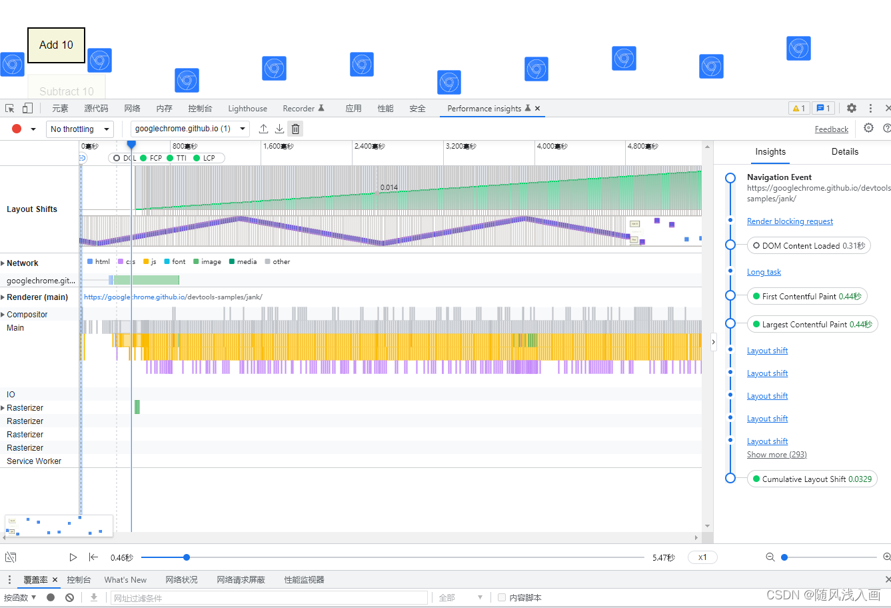
Task: Switch to the What's New drawer tab
Action: (125, 580)
